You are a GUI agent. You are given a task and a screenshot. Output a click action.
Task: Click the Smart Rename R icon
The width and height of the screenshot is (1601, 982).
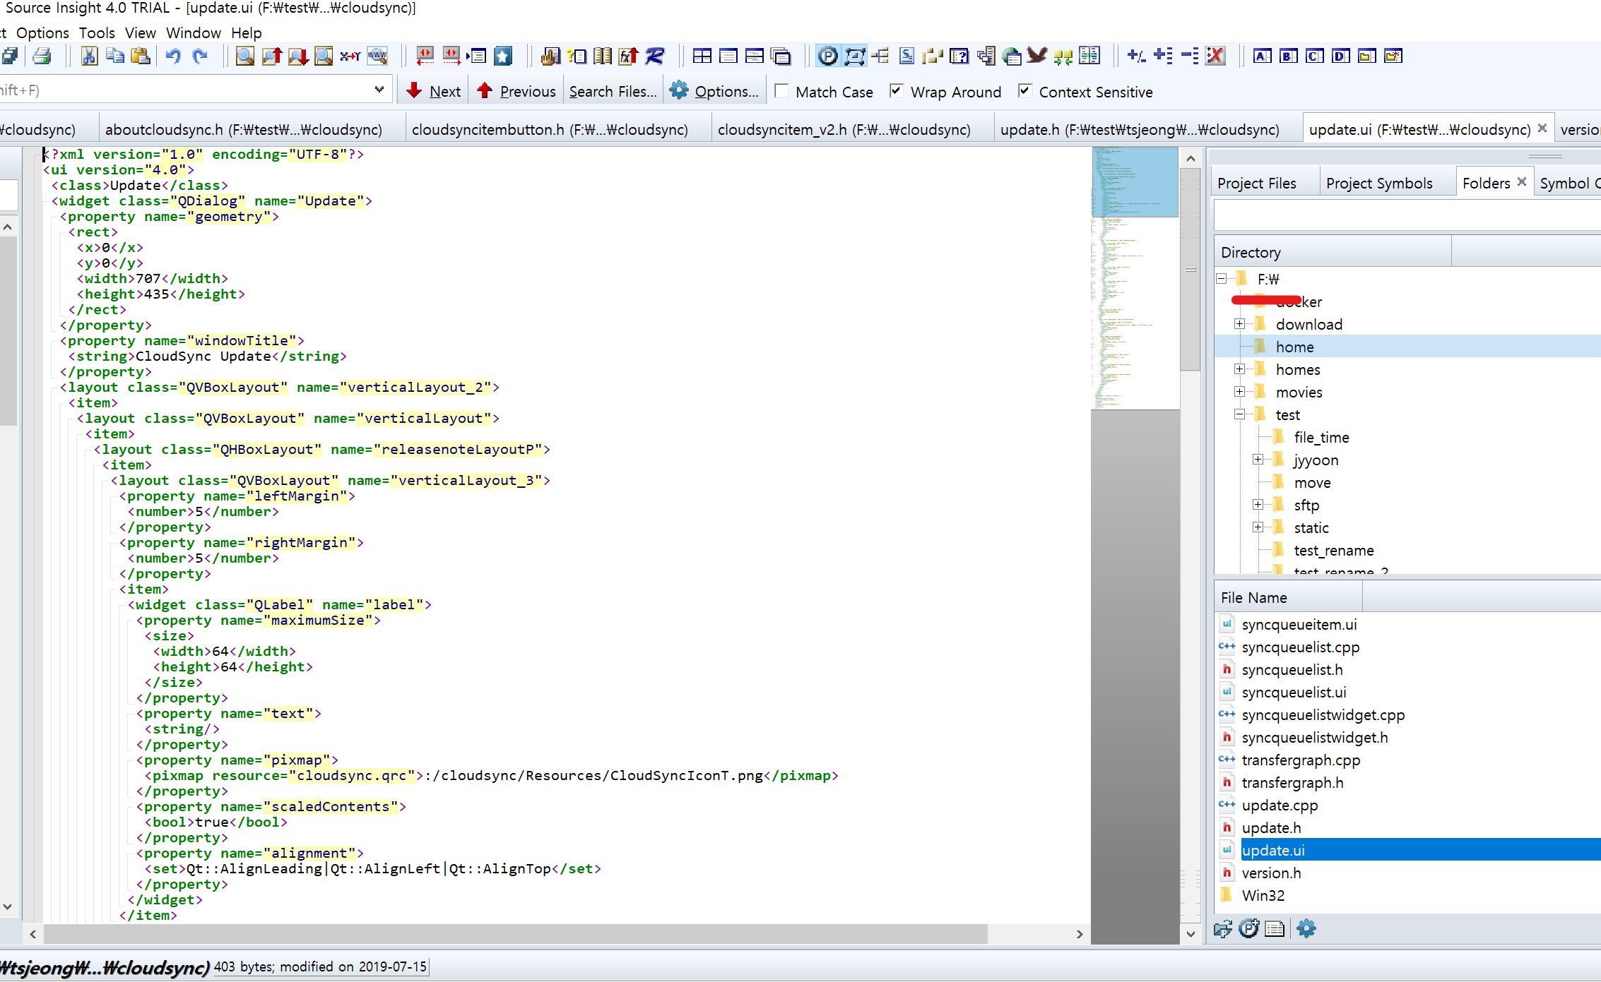click(655, 56)
